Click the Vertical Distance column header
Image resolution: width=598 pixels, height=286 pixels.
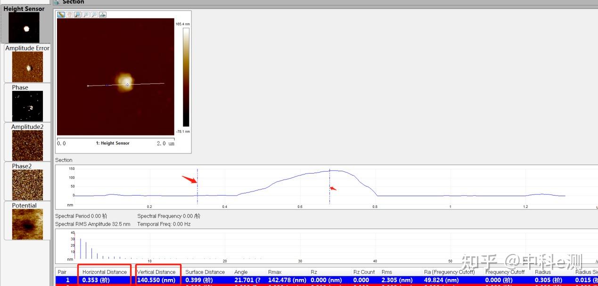[x=156, y=272]
